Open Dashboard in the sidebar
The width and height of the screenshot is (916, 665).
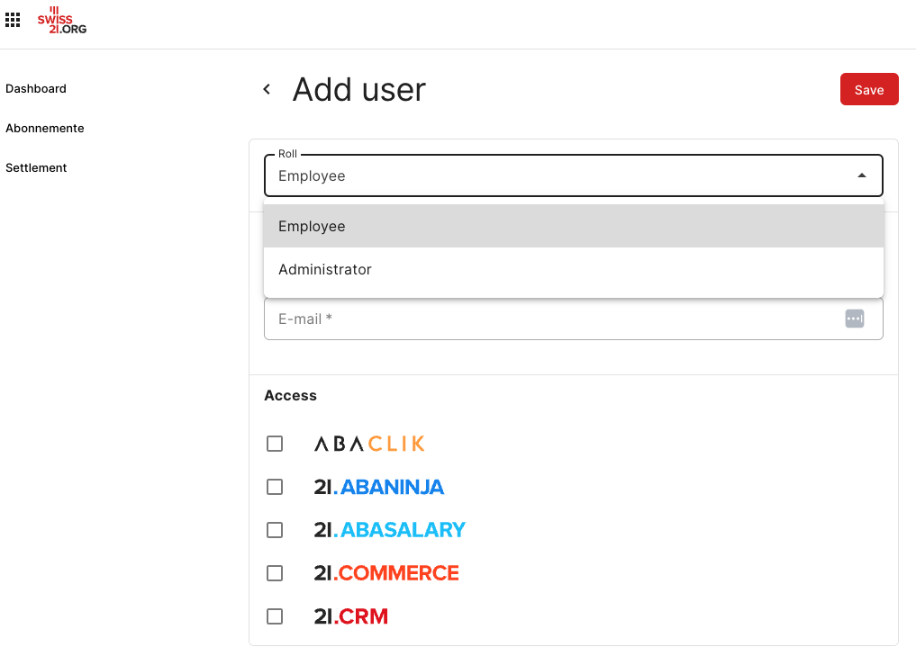(36, 89)
